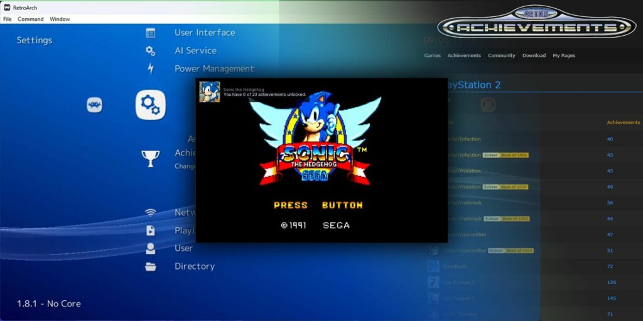The height and width of the screenshot is (321, 643).
Task: Open the File menu in RetroArch
Action: [x=8, y=19]
